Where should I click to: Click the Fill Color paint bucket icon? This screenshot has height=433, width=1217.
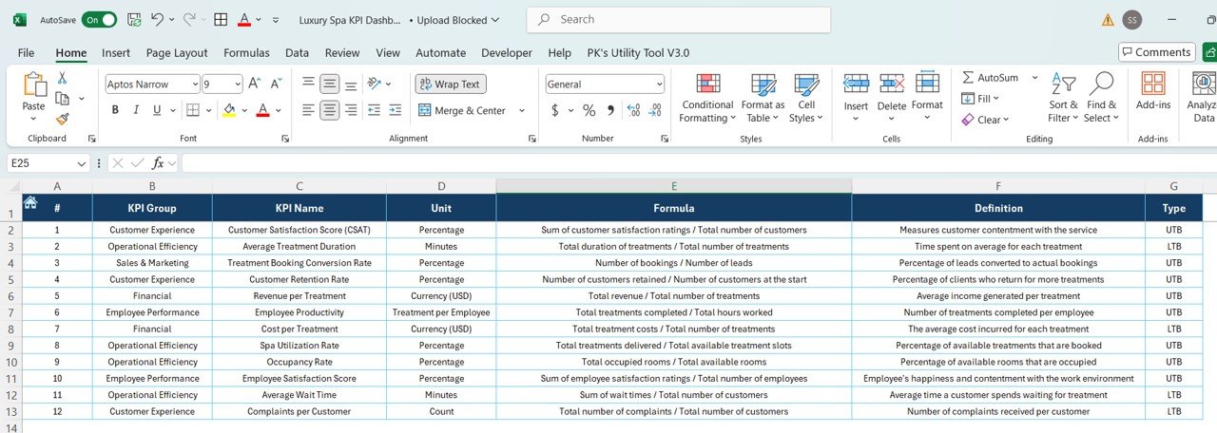229,110
